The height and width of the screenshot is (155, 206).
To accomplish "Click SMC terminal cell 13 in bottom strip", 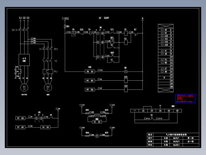I will pos(152,111).
